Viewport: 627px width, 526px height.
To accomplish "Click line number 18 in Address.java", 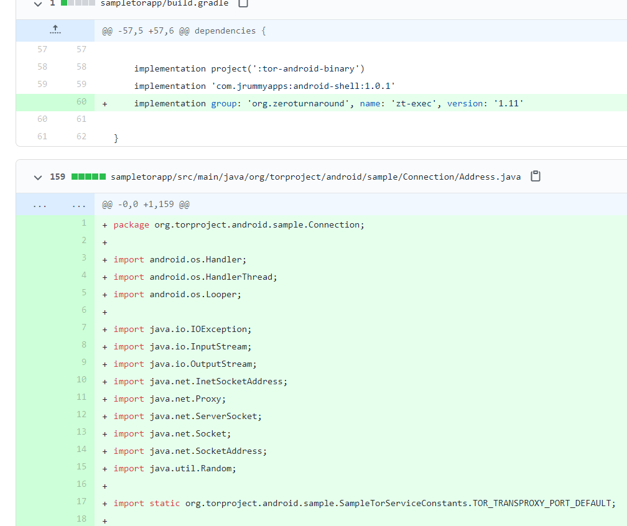I will click(81, 519).
